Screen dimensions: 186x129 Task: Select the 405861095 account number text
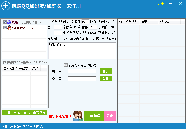click(x=19, y=28)
